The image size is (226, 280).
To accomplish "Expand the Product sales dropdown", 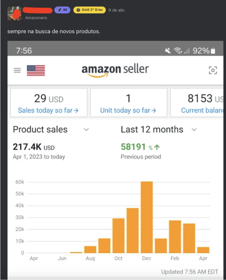I will click(86, 130).
